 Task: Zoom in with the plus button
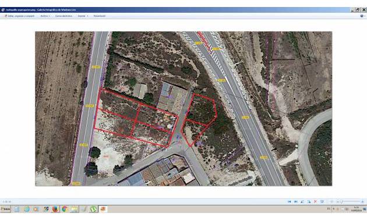coord(362,201)
